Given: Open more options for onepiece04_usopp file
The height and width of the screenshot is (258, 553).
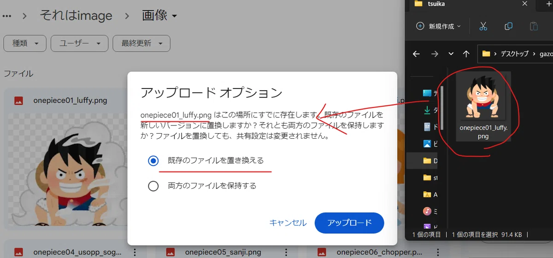Looking at the screenshot, I should pyautogui.click(x=135, y=252).
